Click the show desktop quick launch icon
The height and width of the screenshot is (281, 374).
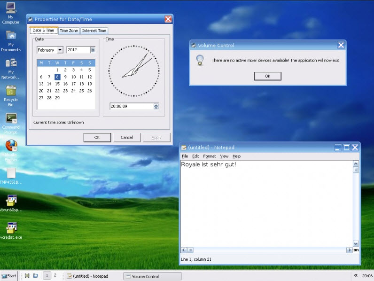tap(27, 276)
